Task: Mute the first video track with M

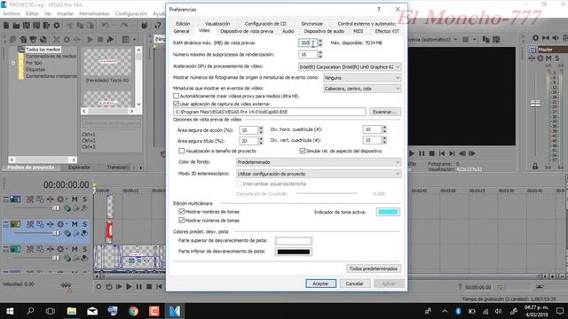Action: tap(75, 198)
